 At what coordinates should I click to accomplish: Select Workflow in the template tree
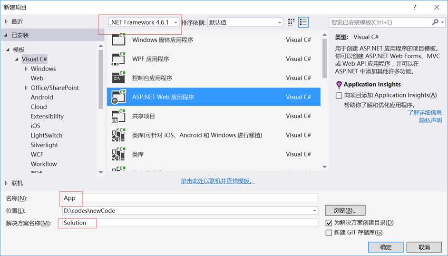coord(44,164)
